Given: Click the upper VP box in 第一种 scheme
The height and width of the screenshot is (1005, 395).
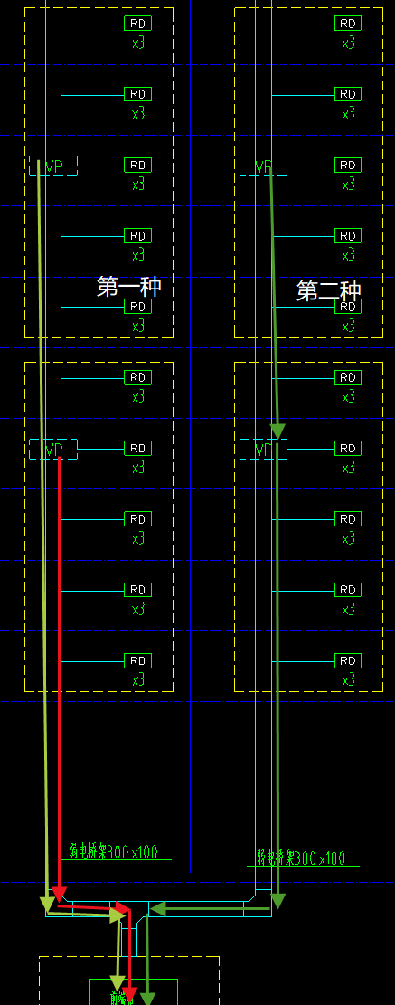Looking at the screenshot, I should click(x=53, y=166).
